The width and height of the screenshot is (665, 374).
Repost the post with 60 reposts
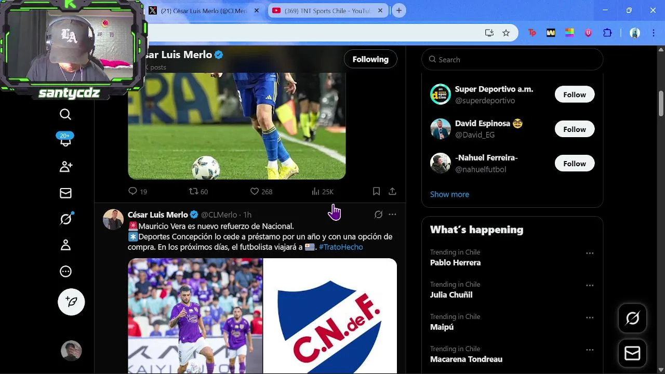(x=198, y=192)
